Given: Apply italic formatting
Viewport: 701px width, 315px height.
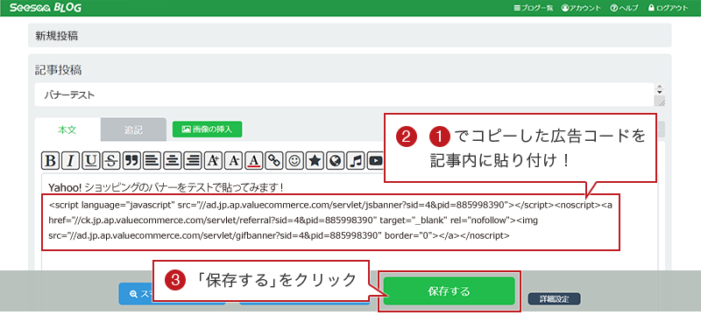Looking at the screenshot, I should pos(71,161).
